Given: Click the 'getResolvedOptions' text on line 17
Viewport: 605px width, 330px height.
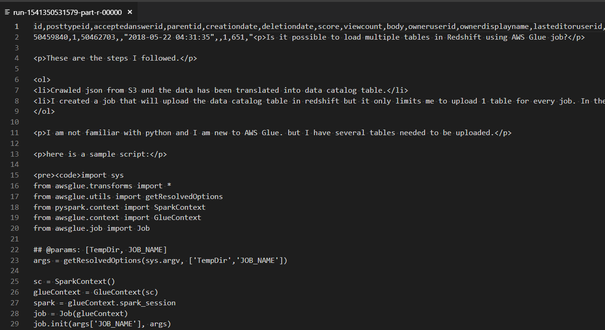Looking at the screenshot, I should pyautogui.click(x=184, y=197).
